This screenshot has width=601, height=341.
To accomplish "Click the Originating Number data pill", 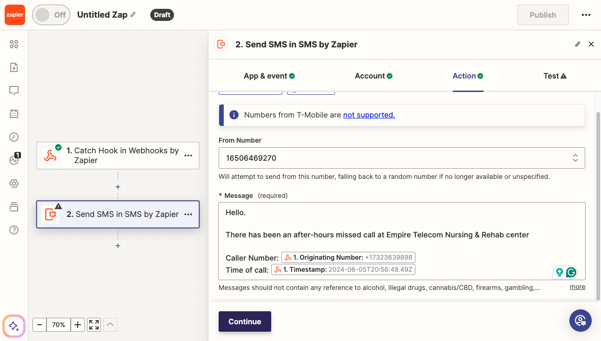I will pyautogui.click(x=348, y=257).
